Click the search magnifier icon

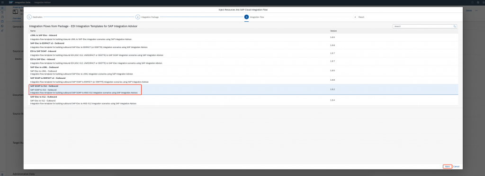(x=455, y=27)
